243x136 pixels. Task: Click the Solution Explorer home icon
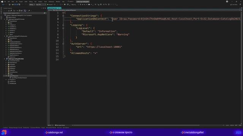pyautogui.click(x=9, y=11)
